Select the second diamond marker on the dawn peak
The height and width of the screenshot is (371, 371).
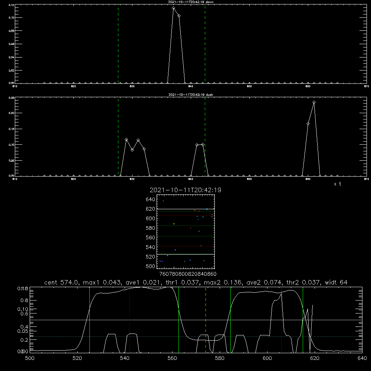click(x=179, y=16)
